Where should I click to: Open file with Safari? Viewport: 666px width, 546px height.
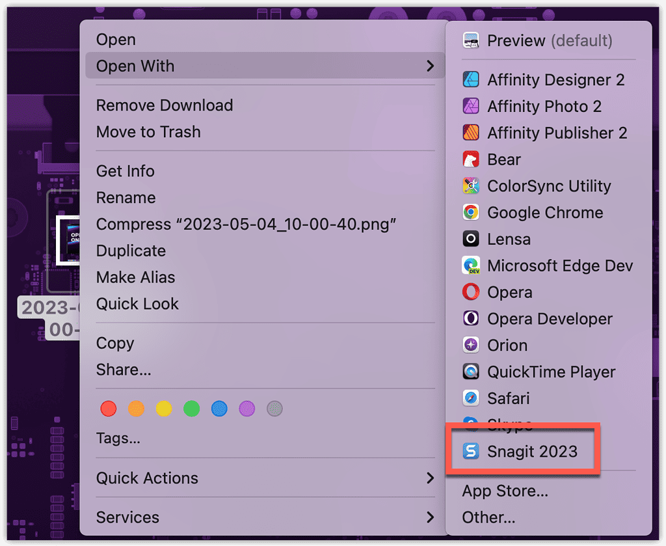[549, 398]
